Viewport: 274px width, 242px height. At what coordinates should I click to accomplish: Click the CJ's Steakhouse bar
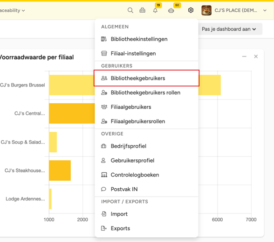tap(60, 171)
